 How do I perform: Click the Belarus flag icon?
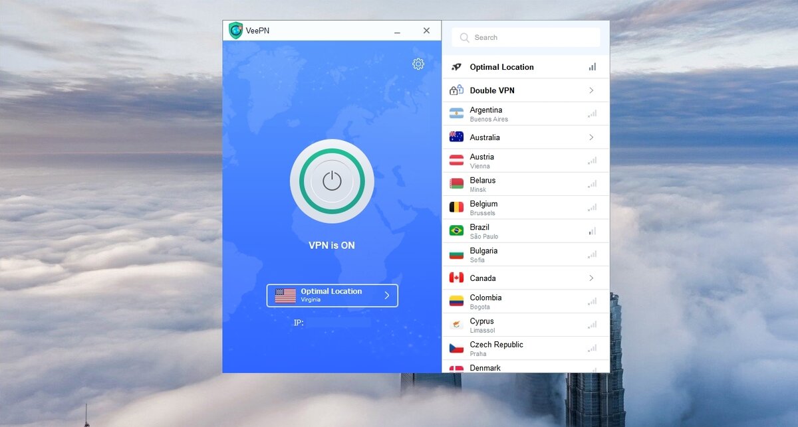[x=456, y=184]
